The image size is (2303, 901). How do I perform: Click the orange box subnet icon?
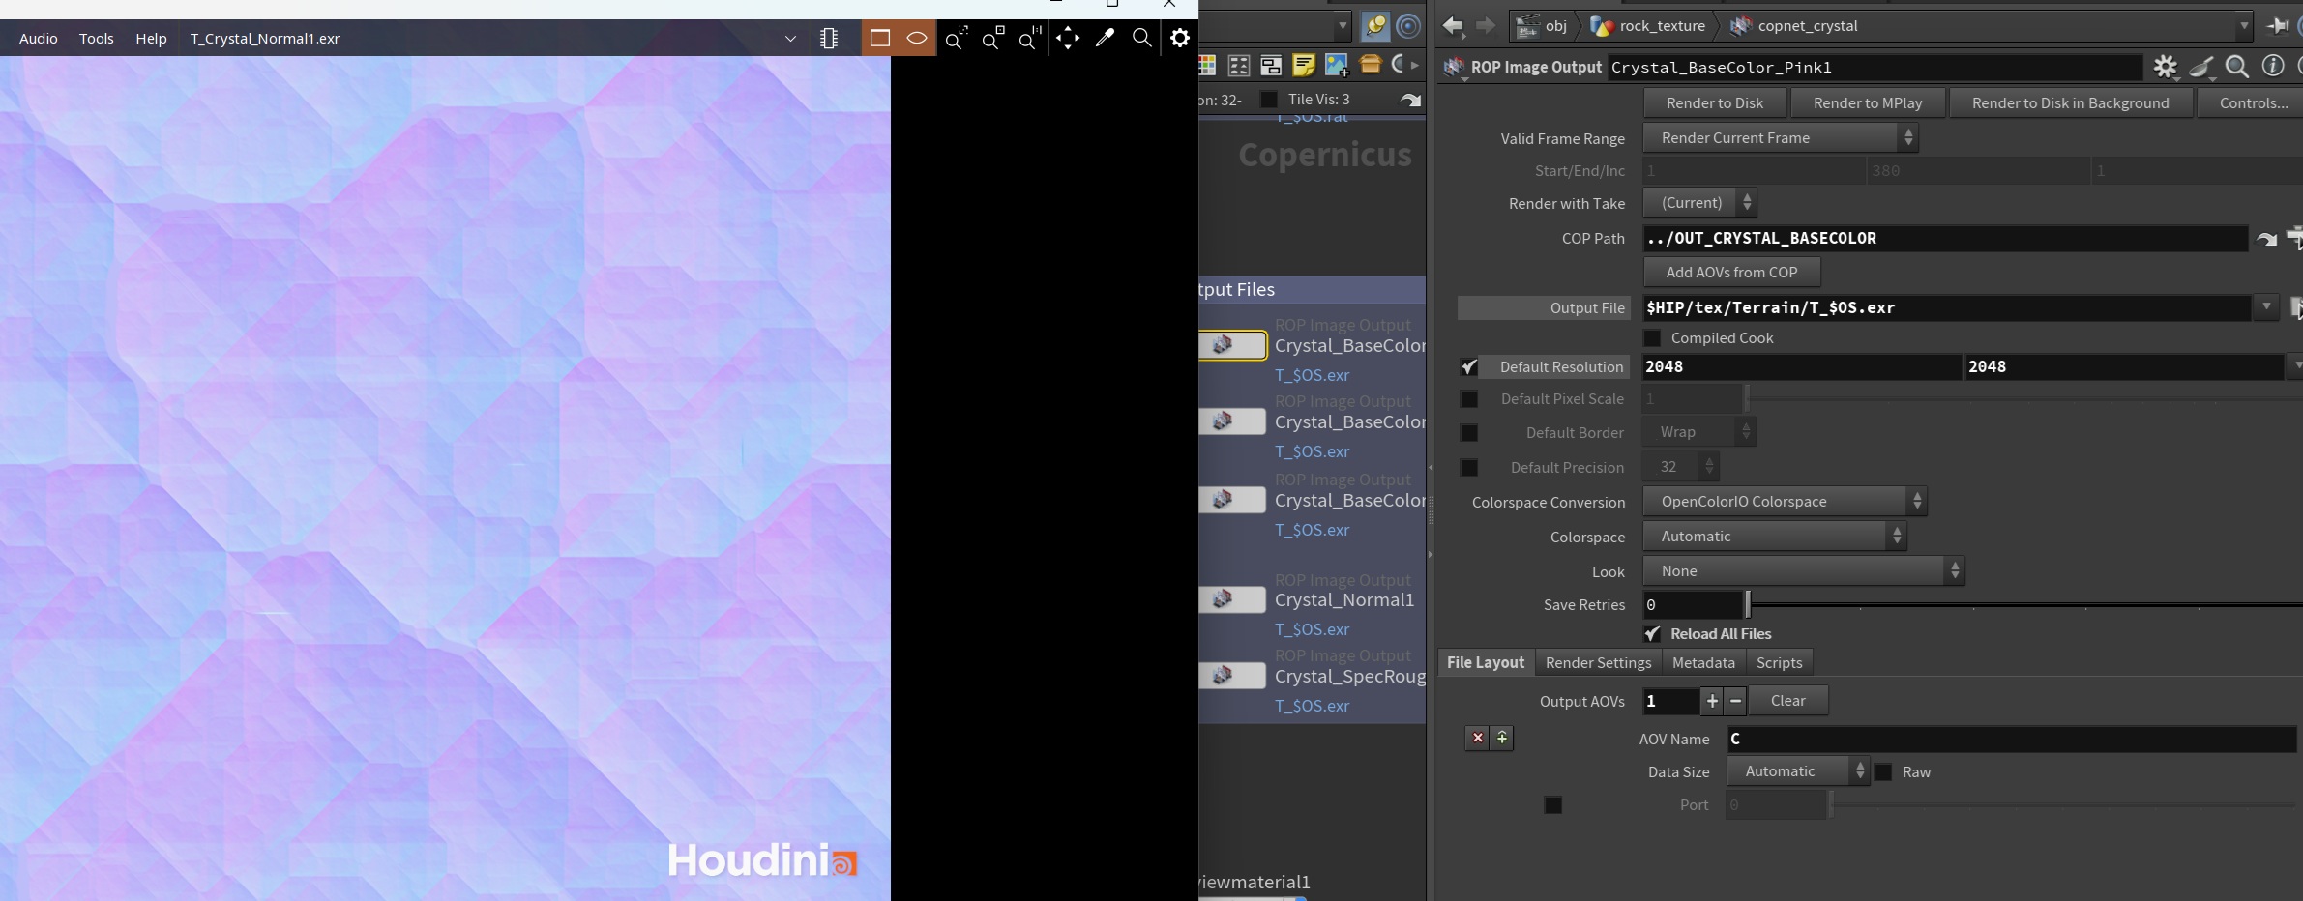click(x=1370, y=66)
